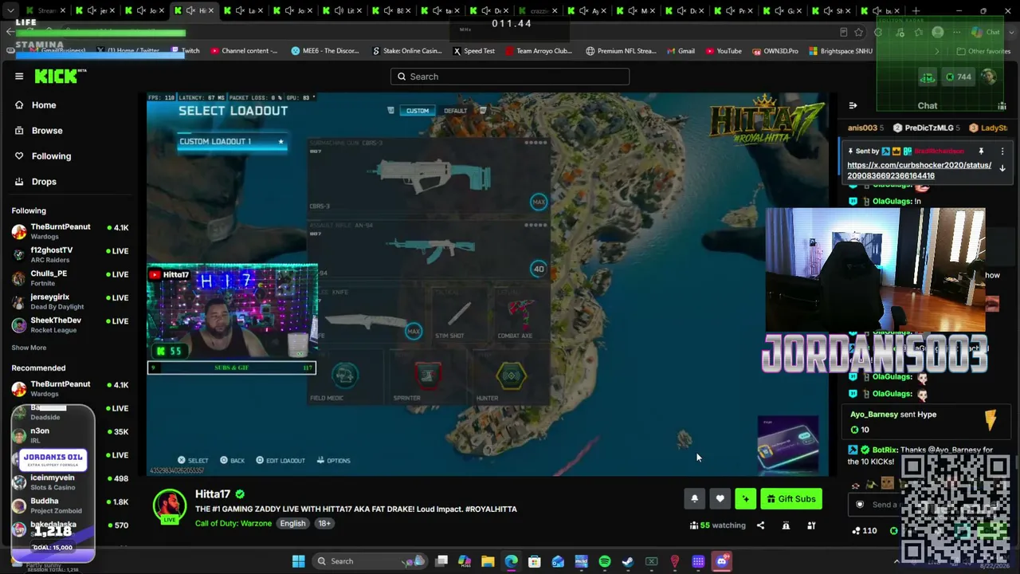The height and width of the screenshot is (574, 1020).
Task: Open Microsoft Store from the taskbar
Action: click(535, 561)
